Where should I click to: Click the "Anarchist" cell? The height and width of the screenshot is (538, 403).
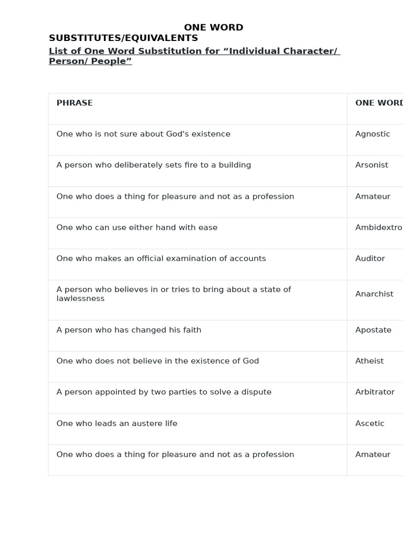point(374,294)
